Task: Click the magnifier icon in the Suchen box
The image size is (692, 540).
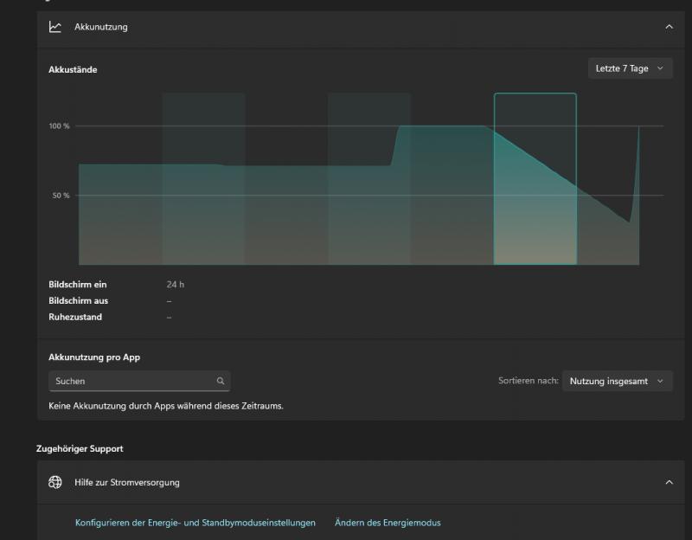Action: click(x=221, y=381)
